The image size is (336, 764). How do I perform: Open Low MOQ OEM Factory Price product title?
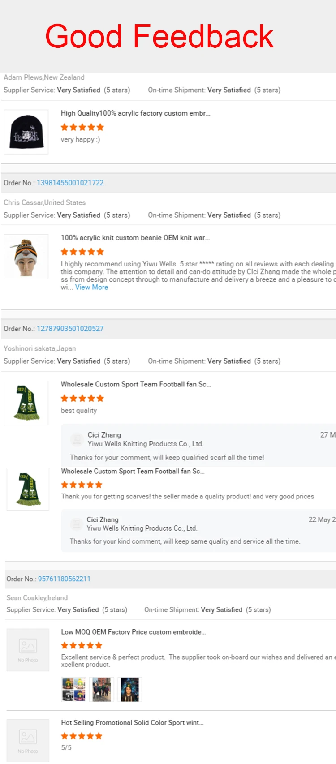click(133, 632)
